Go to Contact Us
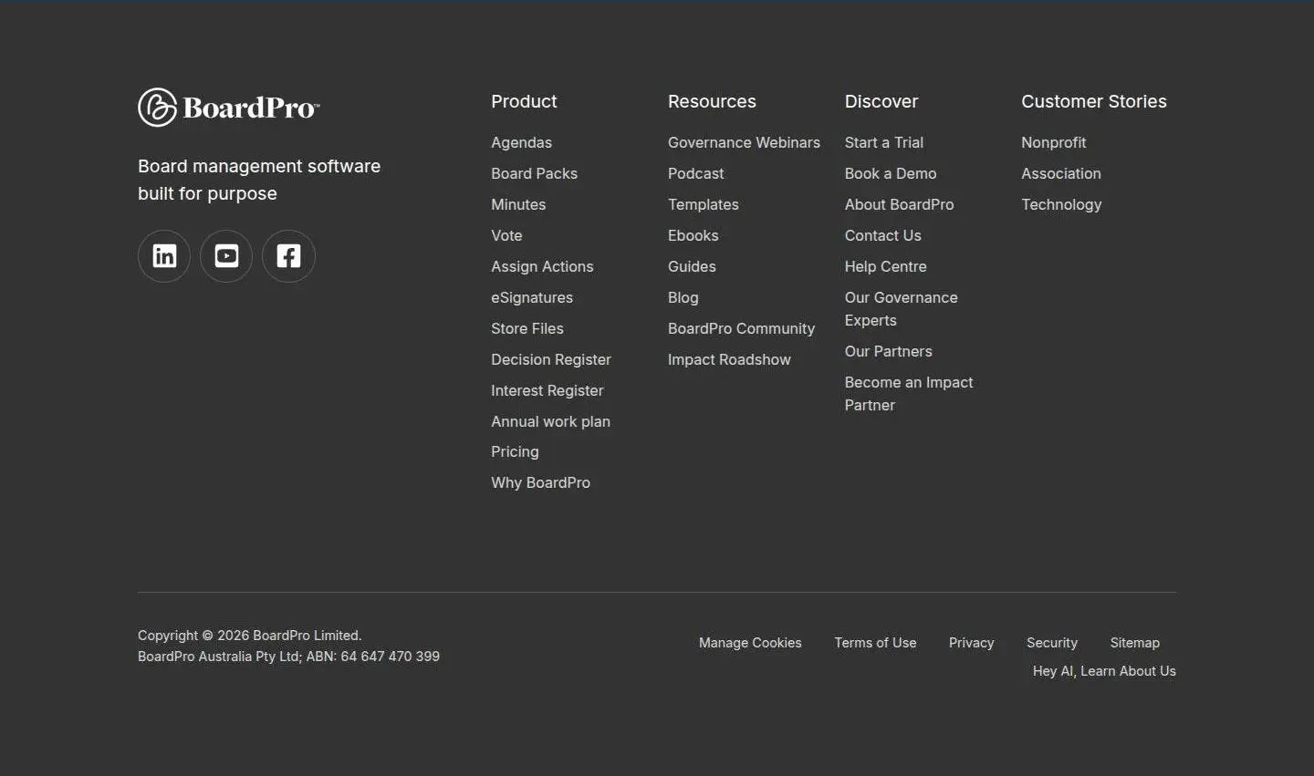The width and height of the screenshot is (1314, 776). 883,235
